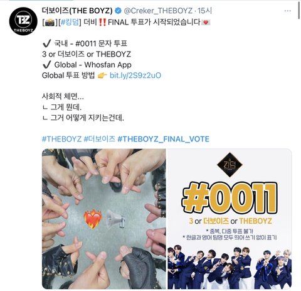Open the #THEBOYZ_FINAL_VOTE hashtag
The width and height of the screenshot is (301, 291).
pyautogui.click(x=164, y=139)
